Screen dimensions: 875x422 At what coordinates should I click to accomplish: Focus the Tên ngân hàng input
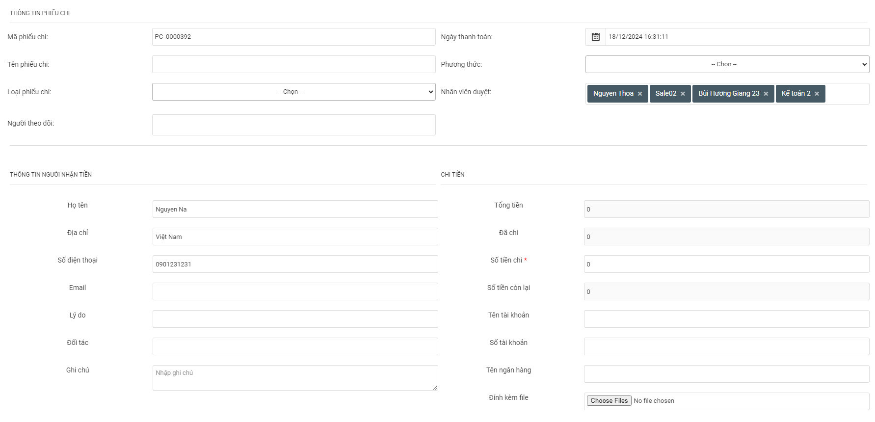click(x=726, y=374)
